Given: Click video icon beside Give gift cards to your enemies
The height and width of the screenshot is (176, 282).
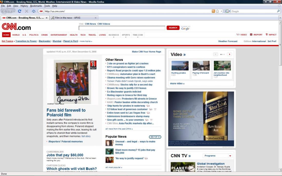Looking at the screenshot, I should [147, 120].
